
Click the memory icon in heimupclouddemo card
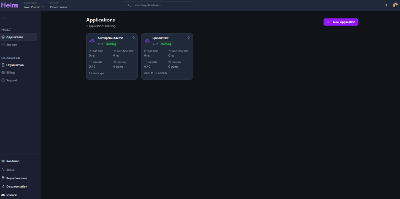click(115, 62)
